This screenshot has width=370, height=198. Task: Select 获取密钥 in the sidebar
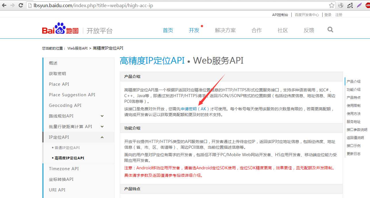tap(57, 74)
